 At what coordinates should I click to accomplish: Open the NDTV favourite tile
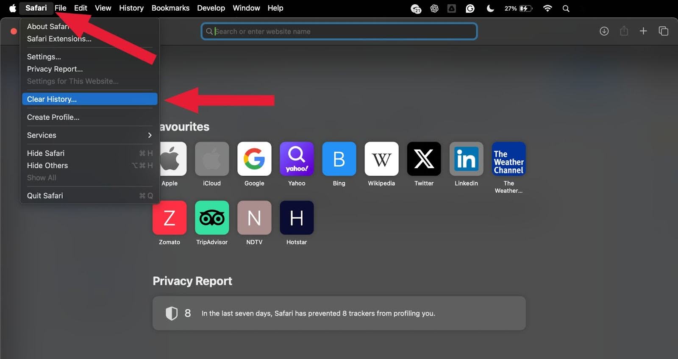254,218
